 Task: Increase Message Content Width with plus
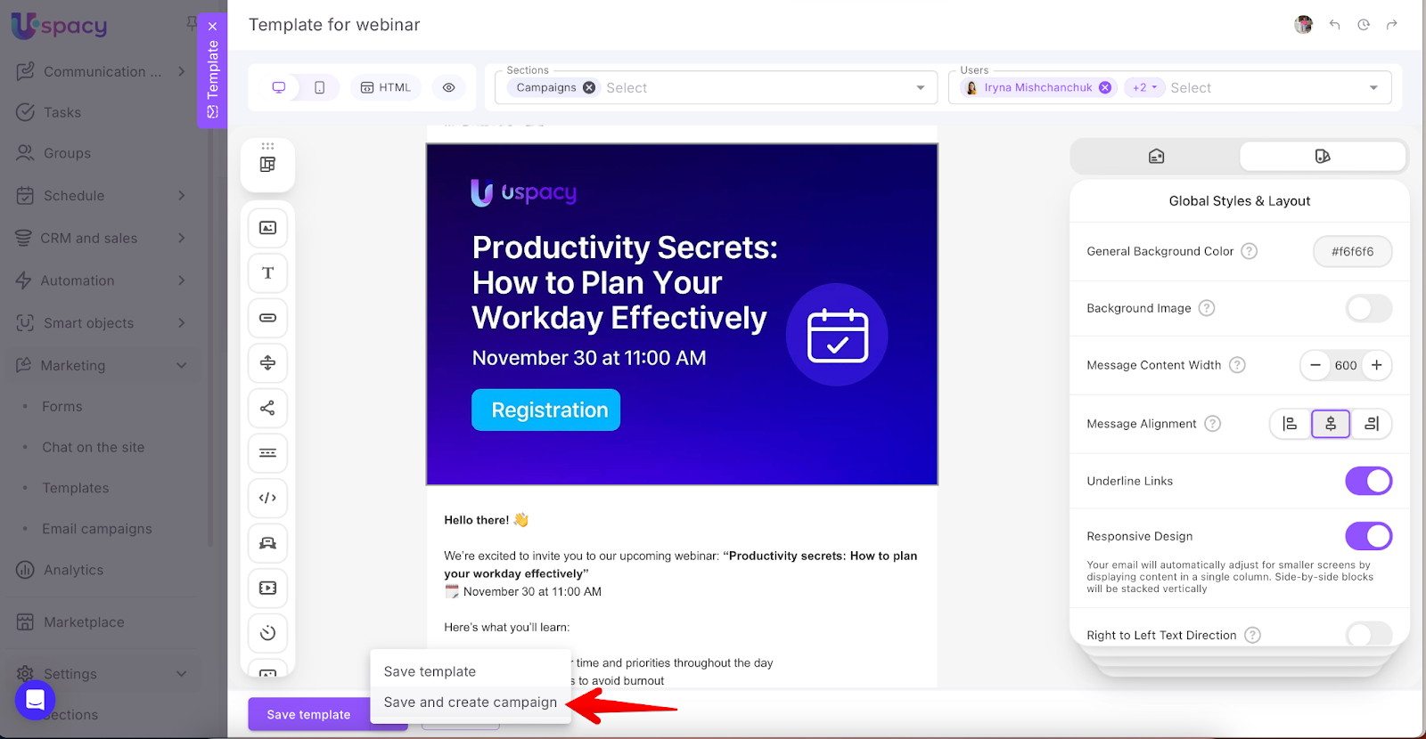(1376, 365)
